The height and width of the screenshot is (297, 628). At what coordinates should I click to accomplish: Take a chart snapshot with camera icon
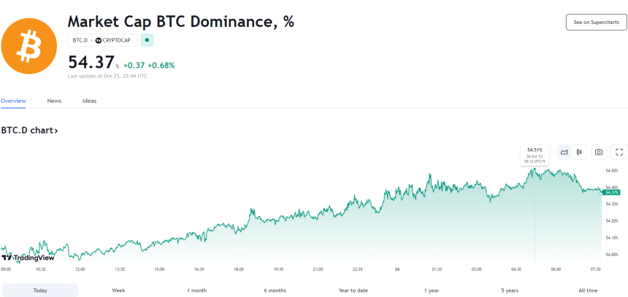point(599,152)
